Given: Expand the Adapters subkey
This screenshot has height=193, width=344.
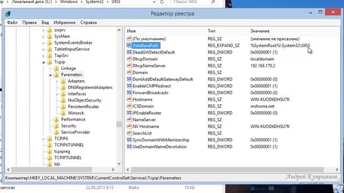Looking at the screenshot, I should point(57,81).
